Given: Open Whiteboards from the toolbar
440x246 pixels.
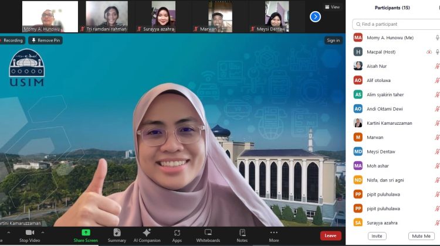Looking at the screenshot, I should coord(208,233).
